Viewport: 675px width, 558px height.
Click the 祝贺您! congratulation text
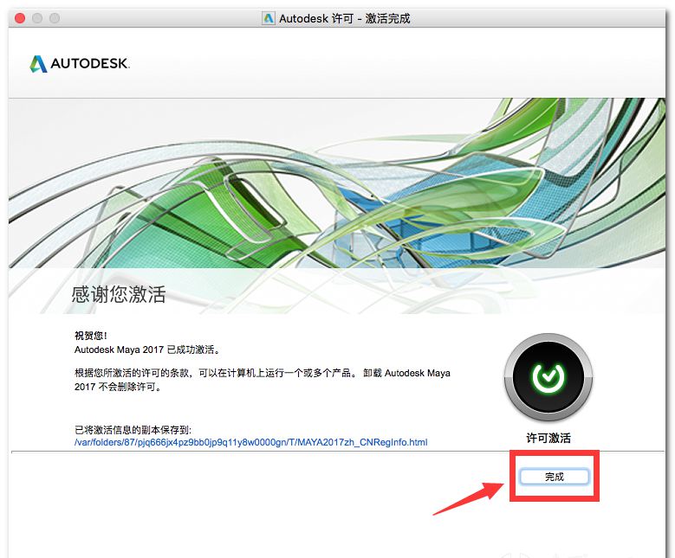coord(91,336)
